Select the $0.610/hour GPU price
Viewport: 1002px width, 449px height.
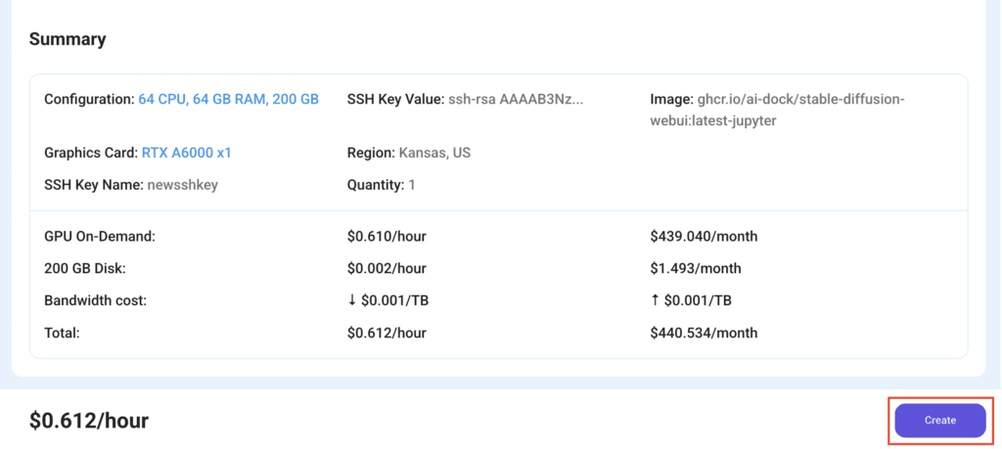click(x=387, y=237)
